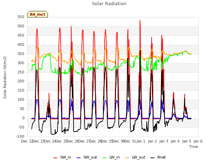Click the black Rnet legend swatch

(153, 158)
